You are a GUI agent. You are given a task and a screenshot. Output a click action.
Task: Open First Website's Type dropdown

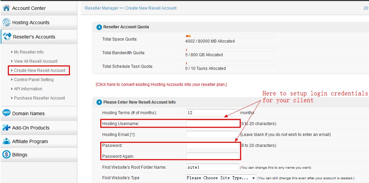pyautogui.click(x=221, y=178)
